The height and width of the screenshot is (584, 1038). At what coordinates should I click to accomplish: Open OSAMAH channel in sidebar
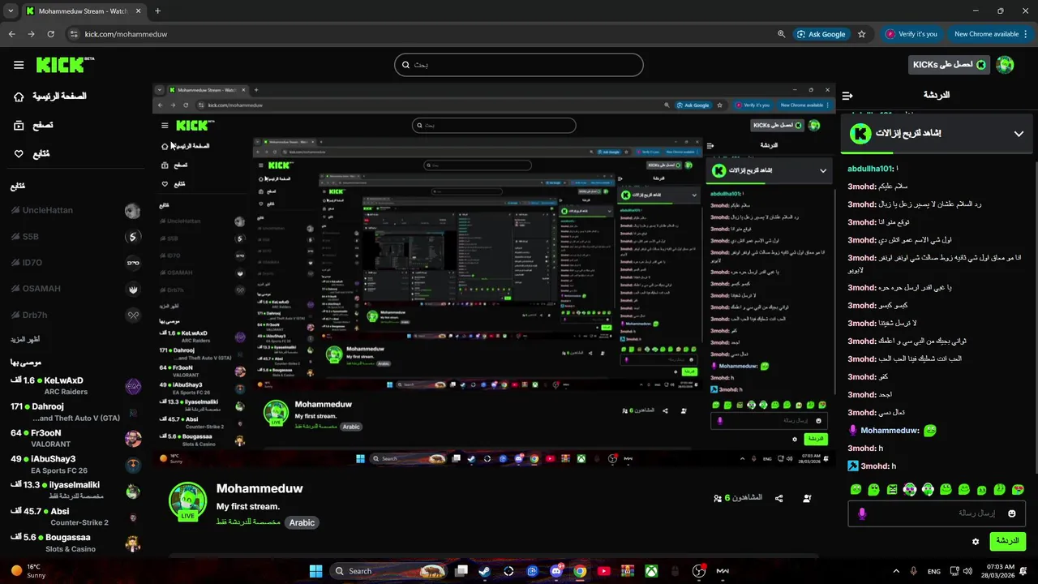click(x=75, y=289)
